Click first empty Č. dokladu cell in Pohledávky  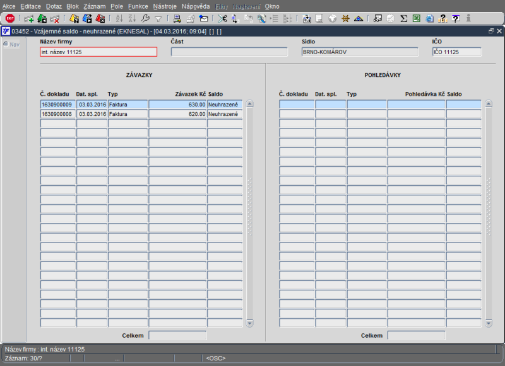297,105
